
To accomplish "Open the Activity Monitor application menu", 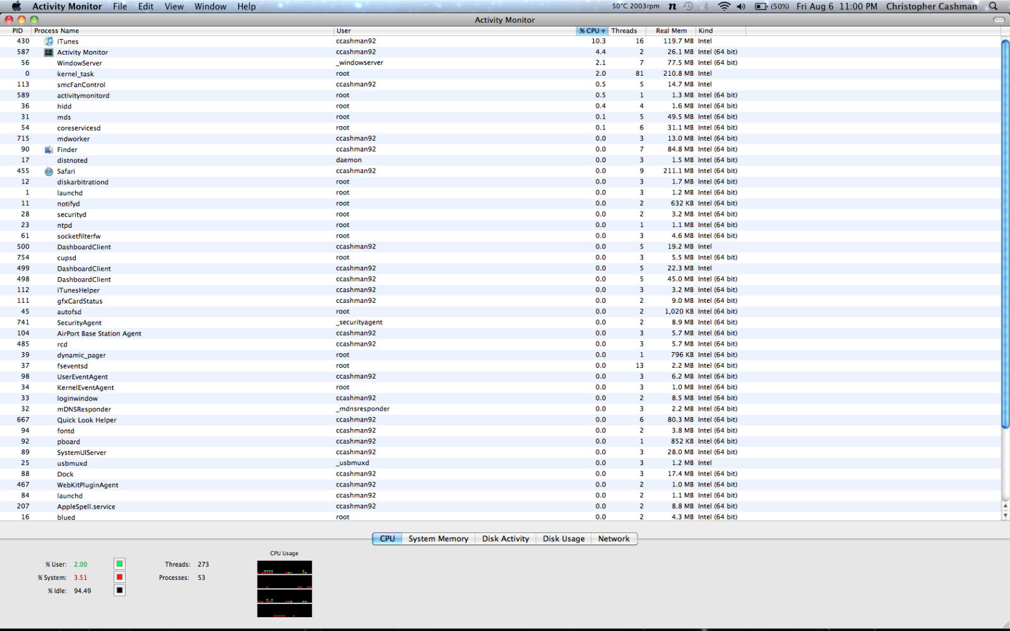I will (x=67, y=6).
